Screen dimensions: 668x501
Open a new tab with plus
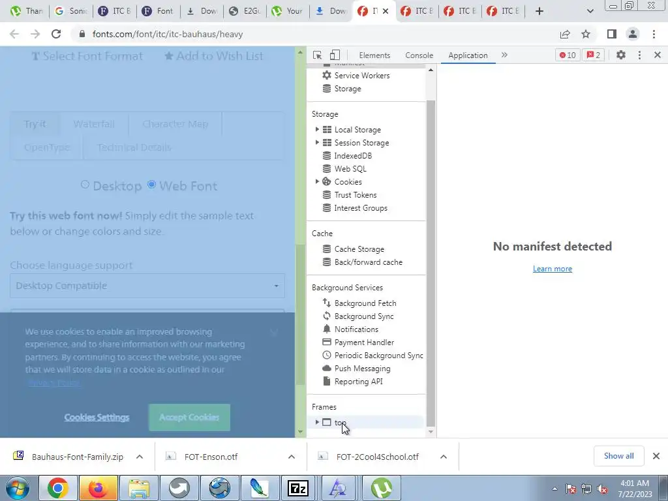(539, 11)
